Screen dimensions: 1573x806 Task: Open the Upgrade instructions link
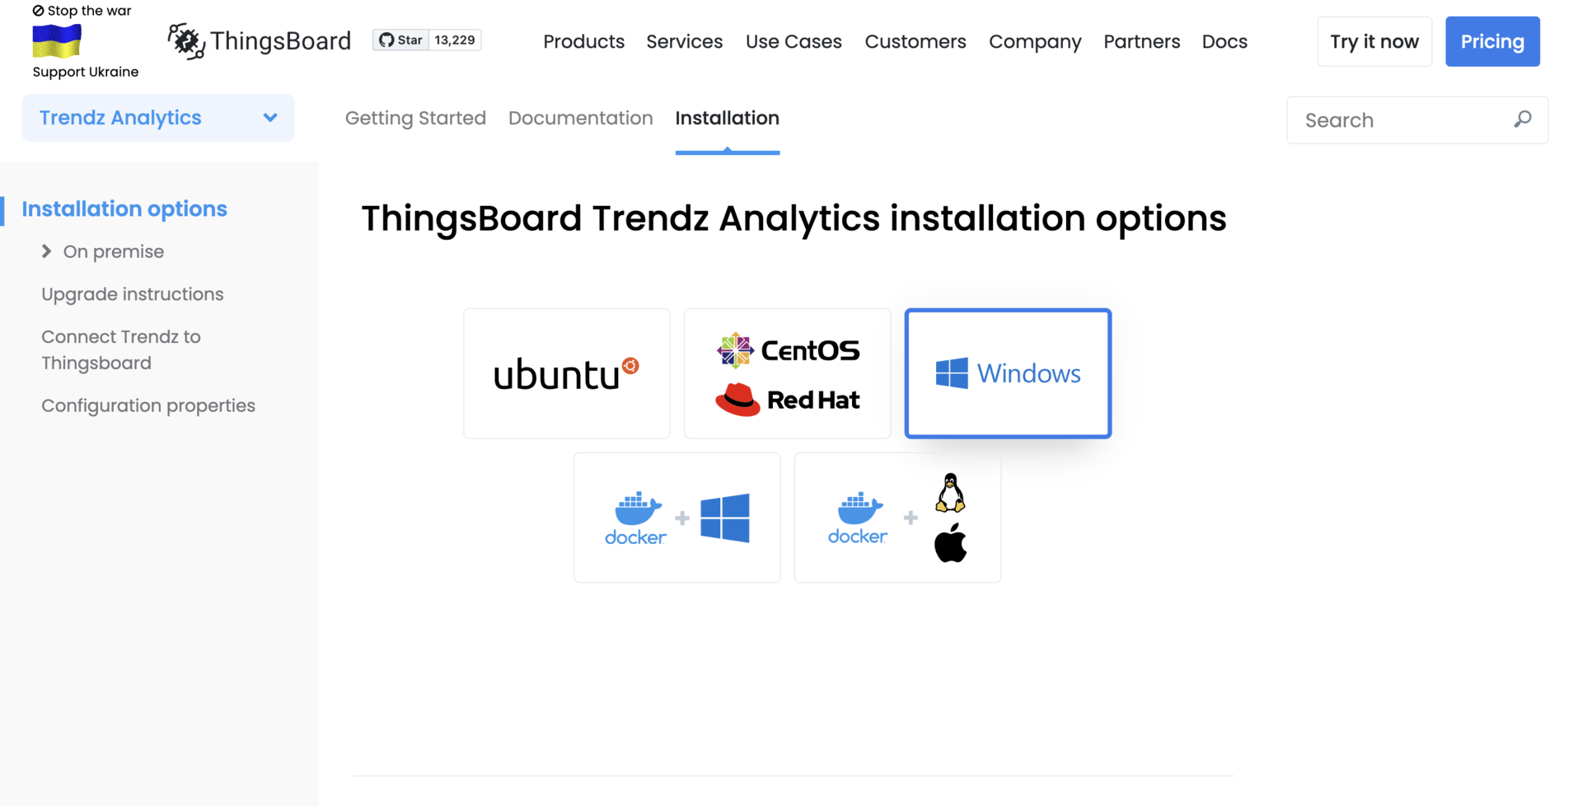(133, 294)
